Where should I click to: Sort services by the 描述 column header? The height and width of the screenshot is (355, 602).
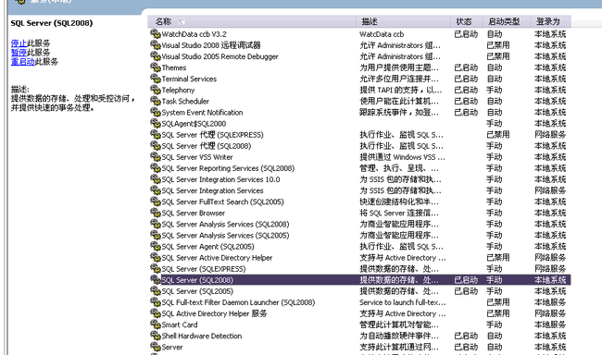click(x=403, y=21)
